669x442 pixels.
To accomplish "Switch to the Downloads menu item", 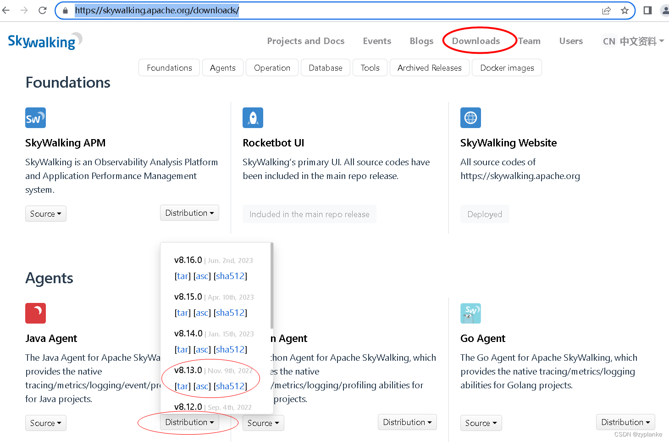I will point(475,41).
